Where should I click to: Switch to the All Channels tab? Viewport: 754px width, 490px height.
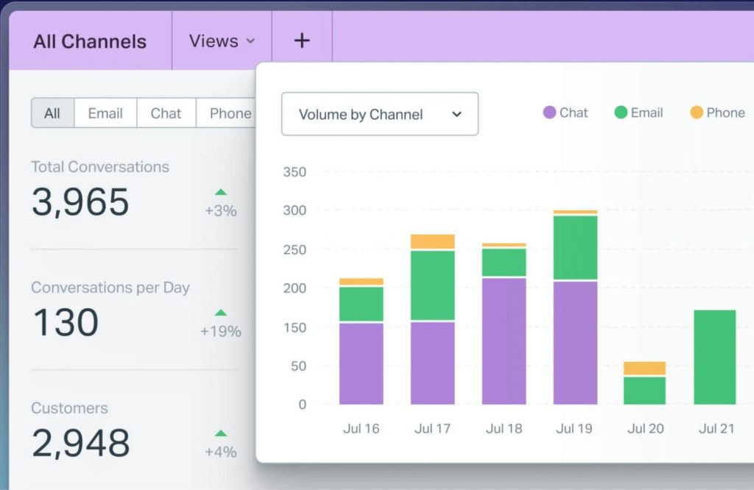tap(90, 41)
